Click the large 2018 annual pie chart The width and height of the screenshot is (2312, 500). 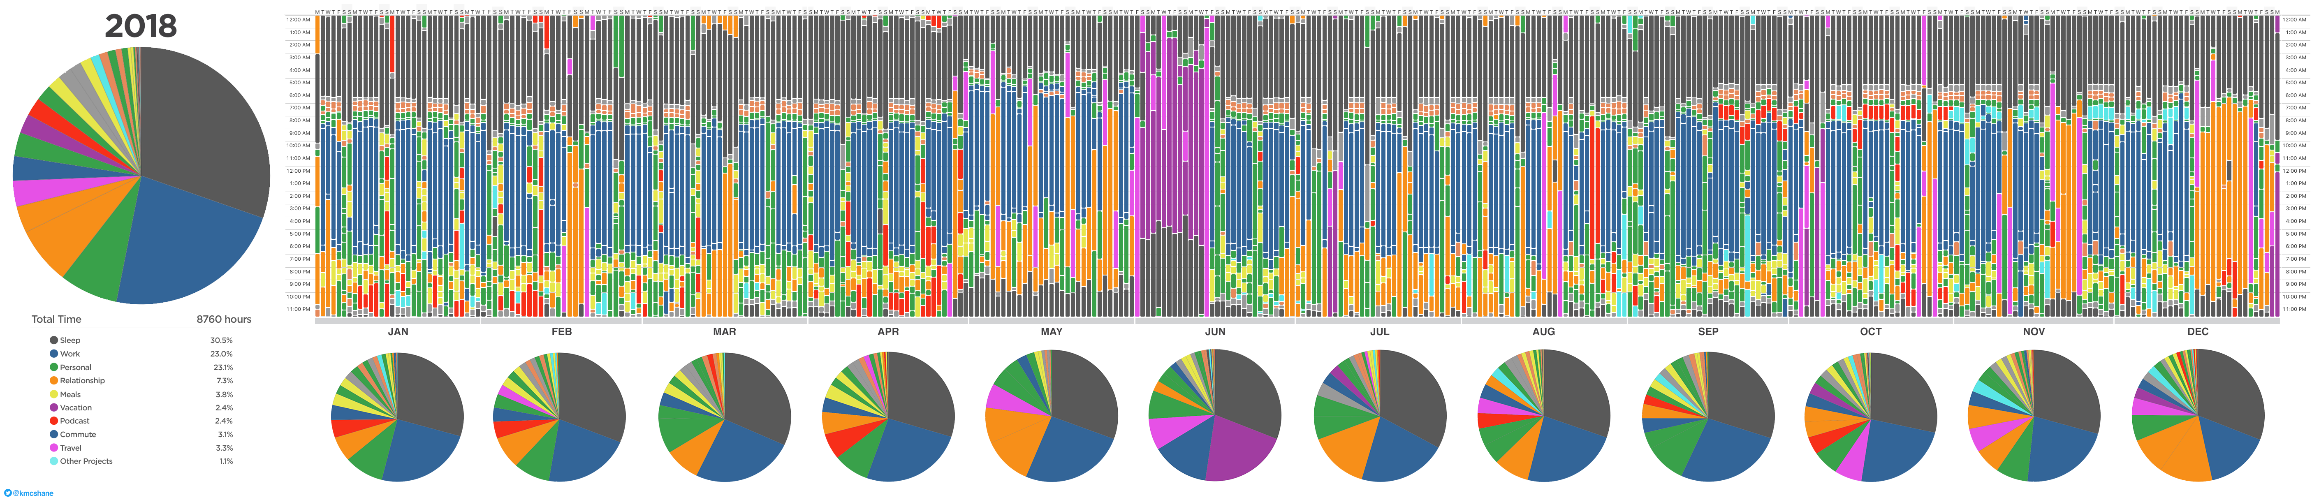(x=141, y=175)
